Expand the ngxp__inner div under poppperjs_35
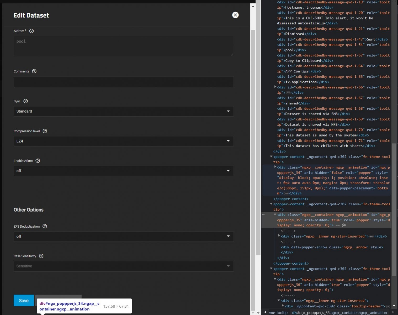This screenshot has height=315, width=398. coord(279,236)
